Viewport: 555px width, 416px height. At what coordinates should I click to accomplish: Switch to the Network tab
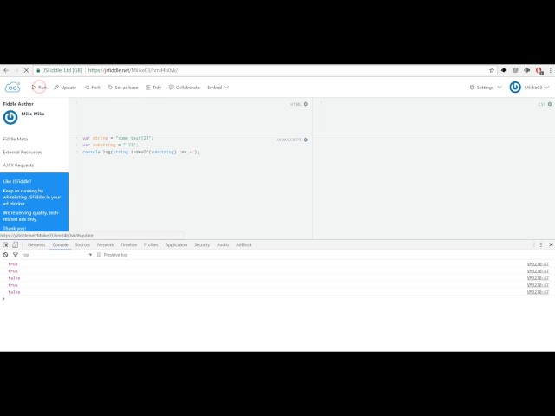click(106, 244)
